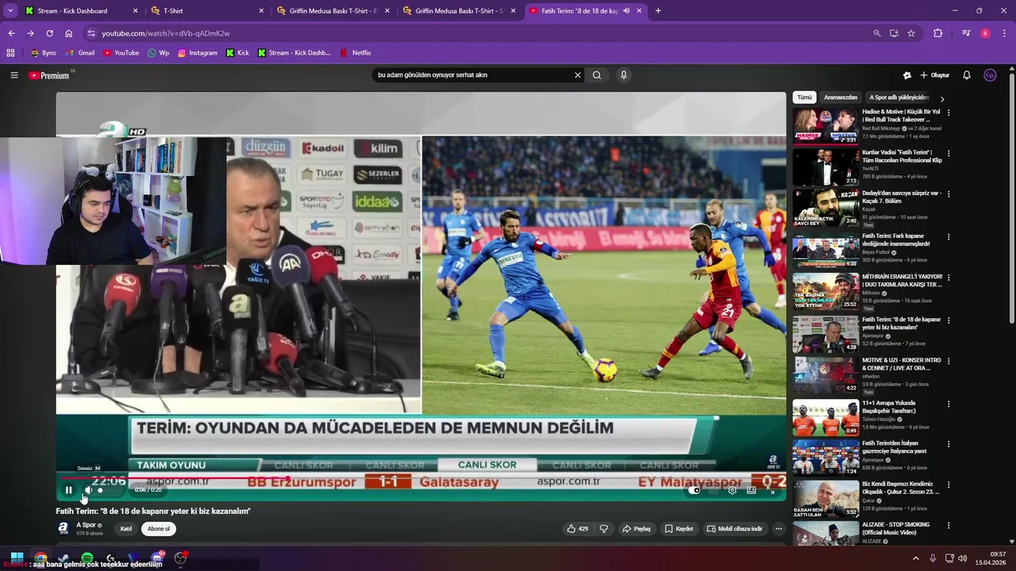Image resolution: width=1016 pixels, height=571 pixels.
Task: Enter fullscreen mode on the video
Action: (x=771, y=490)
